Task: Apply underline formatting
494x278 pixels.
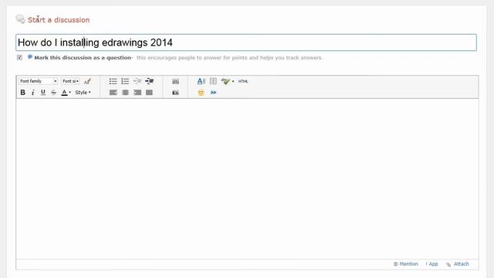Action: point(43,93)
